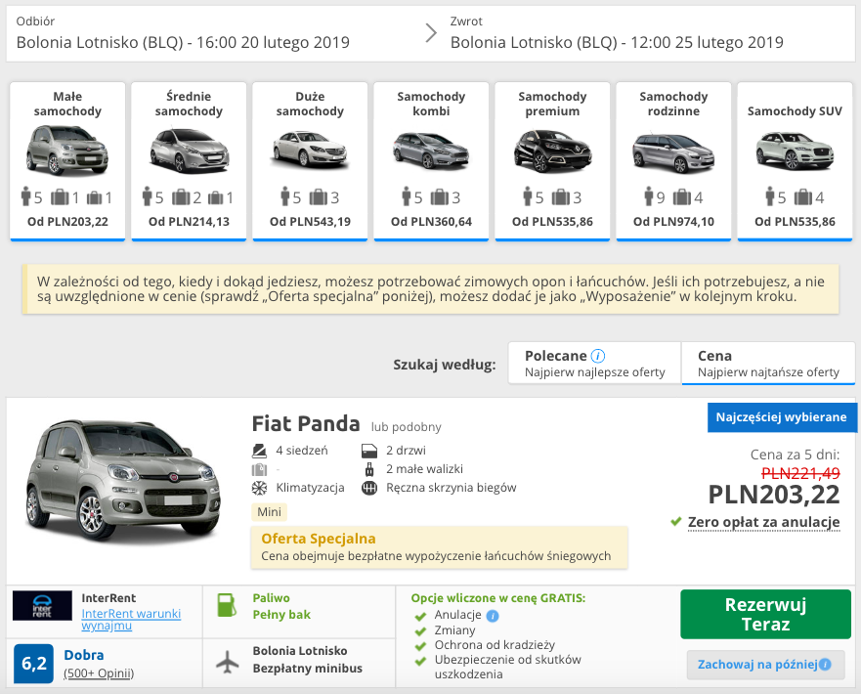Click the Odbiór pickup location details

(183, 34)
